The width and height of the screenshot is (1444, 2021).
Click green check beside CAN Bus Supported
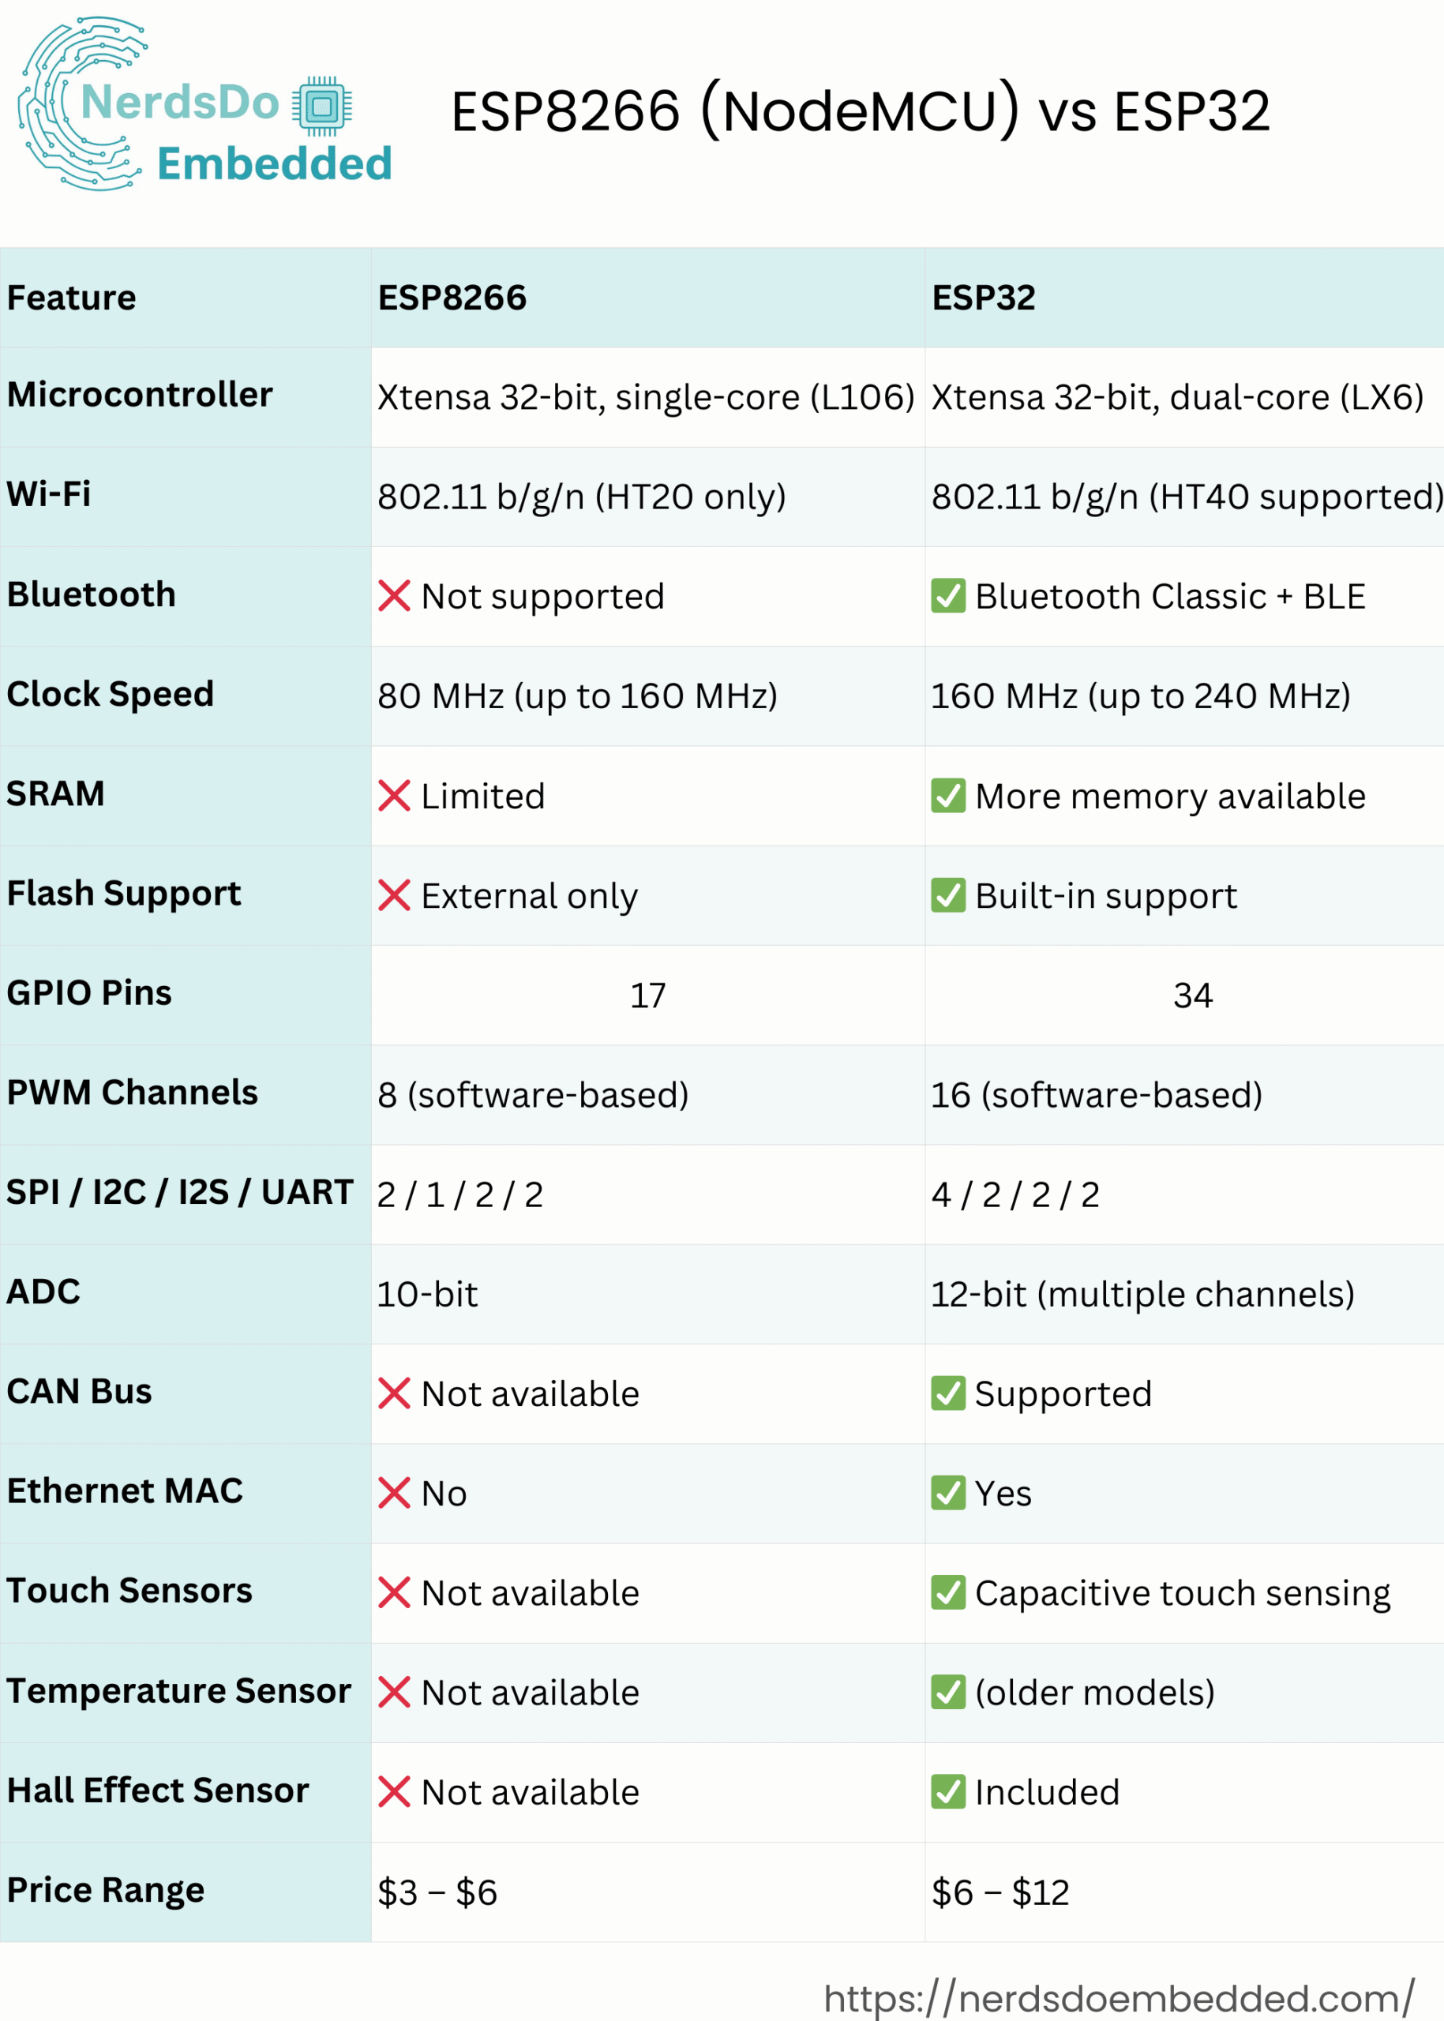click(x=948, y=1393)
